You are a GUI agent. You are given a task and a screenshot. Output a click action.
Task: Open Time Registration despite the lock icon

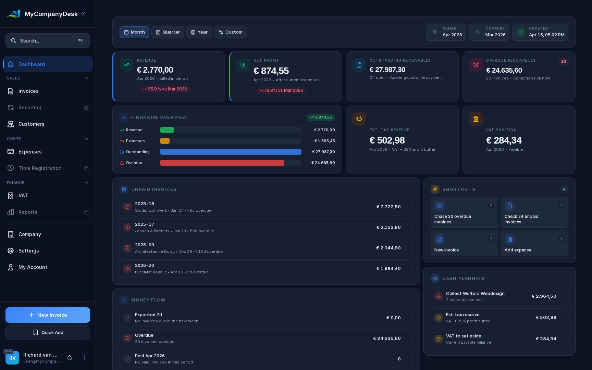click(11, 168)
